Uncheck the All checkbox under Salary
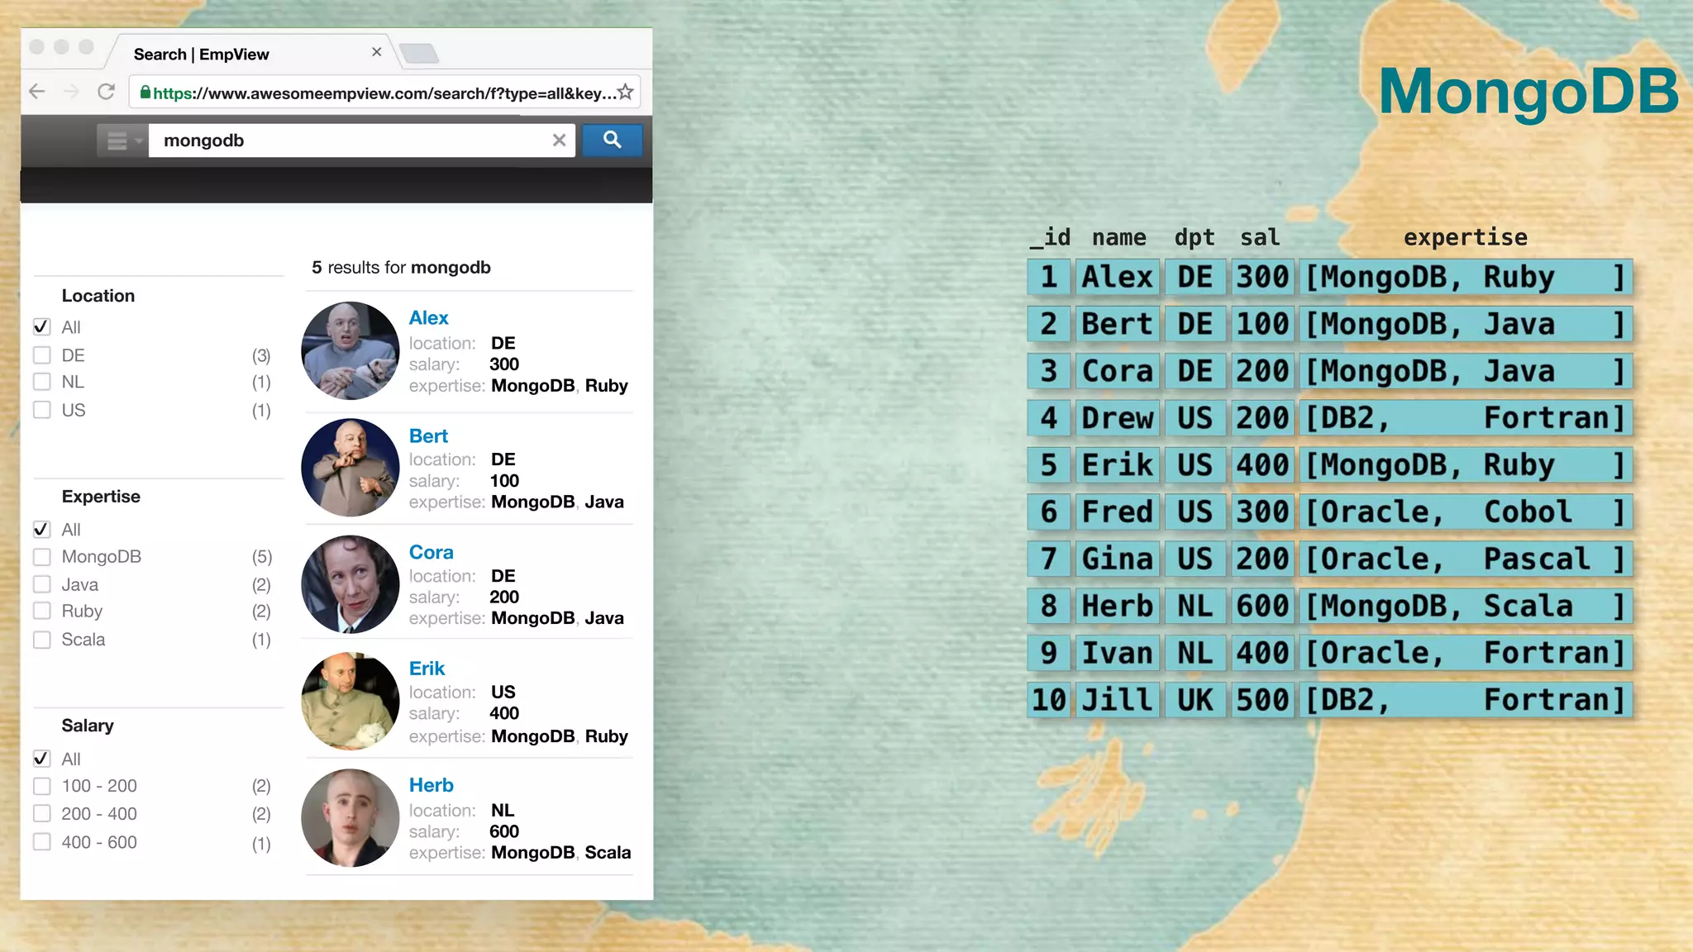 [42, 759]
